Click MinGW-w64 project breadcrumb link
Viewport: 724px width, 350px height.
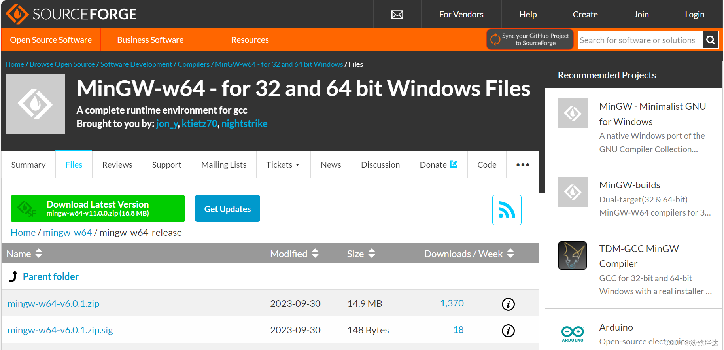279,64
